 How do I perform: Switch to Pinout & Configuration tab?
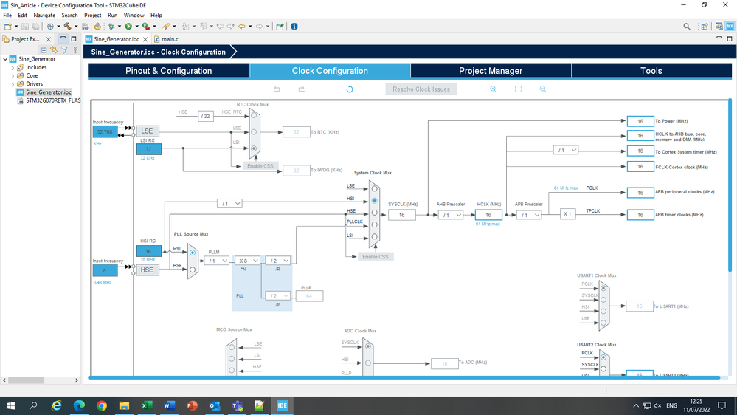(x=168, y=71)
